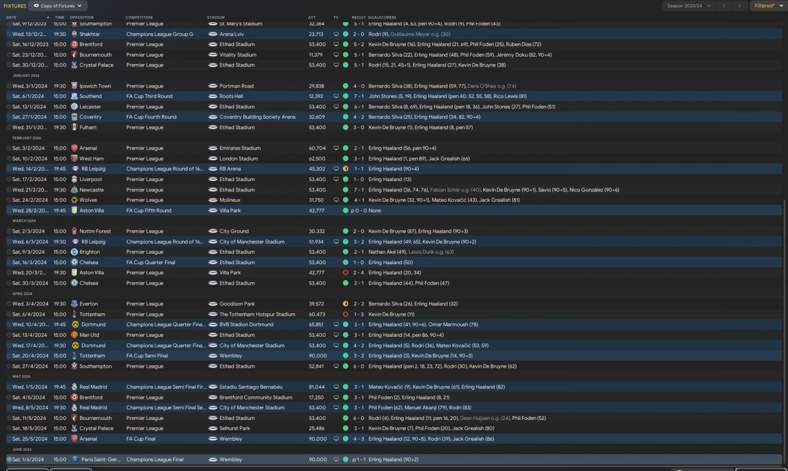This screenshot has height=471, width=788.
Task: Click the West Ham club badge
Action: coord(74,158)
